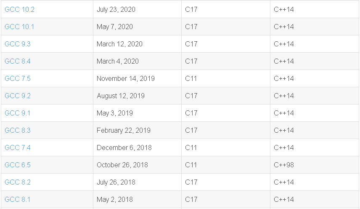Select the February 22, 2019 date cell
Image resolution: width=360 pixels, height=209 pixels.
pos(124,130)
